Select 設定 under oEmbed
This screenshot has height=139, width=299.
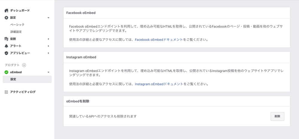click(x=27, y=79)
